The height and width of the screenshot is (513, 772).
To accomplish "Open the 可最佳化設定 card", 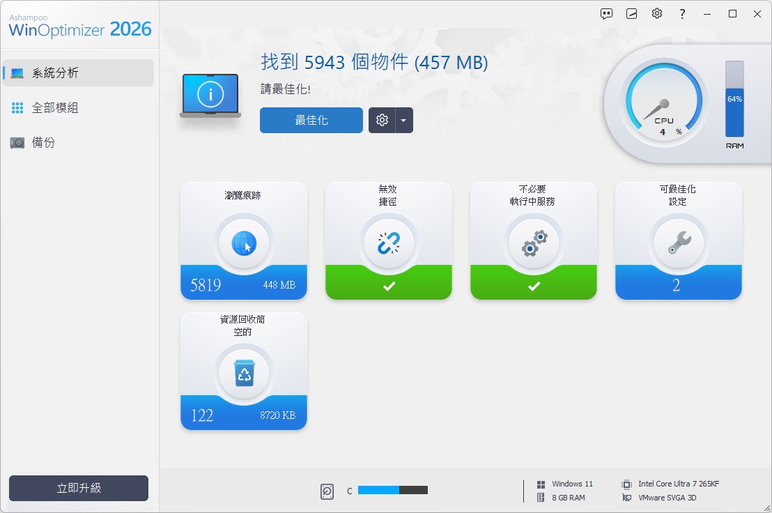I will click(x=679, y=240).
